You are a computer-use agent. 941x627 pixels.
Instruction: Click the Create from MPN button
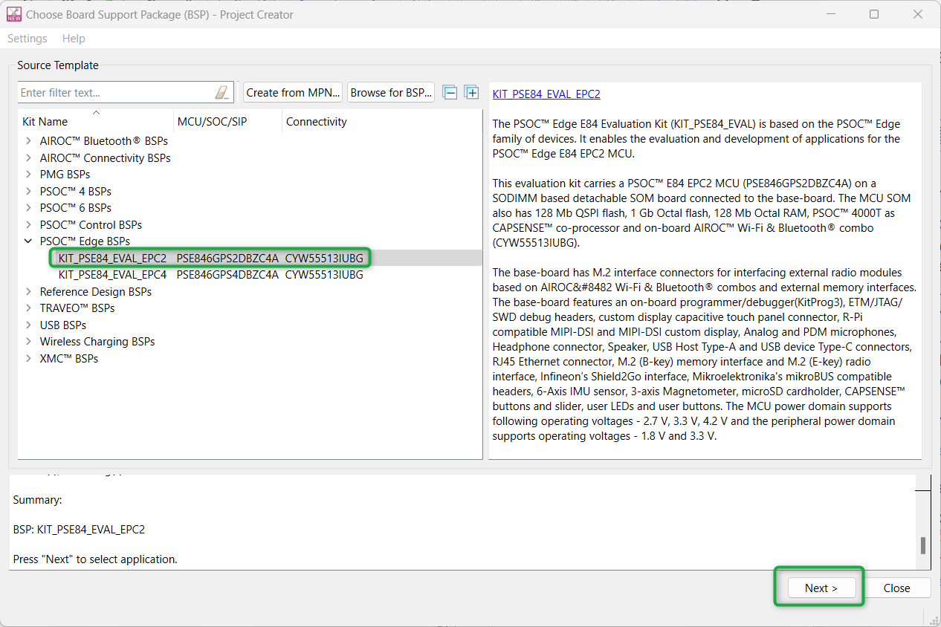point(293,93)
